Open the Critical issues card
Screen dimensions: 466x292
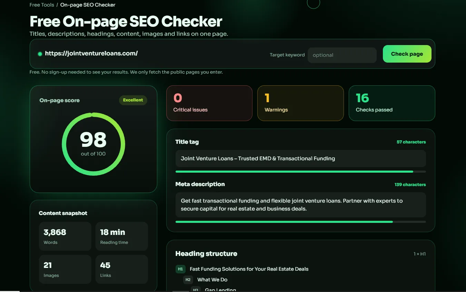coord(209,103)
